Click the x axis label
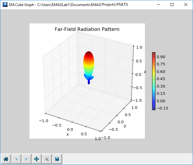This screenshot has height=165, width=193. [x=67, y=134]
